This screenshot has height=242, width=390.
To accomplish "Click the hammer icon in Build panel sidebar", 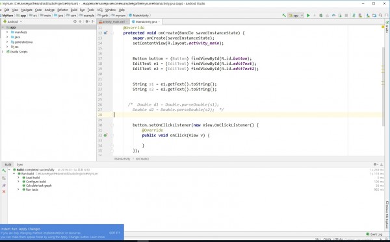I will pyautogui.click(x=4, y=171).
